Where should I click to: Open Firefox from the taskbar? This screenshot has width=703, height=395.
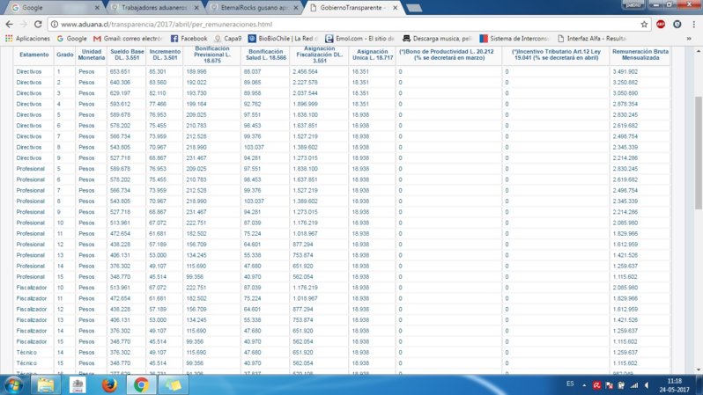coord(109,385)
